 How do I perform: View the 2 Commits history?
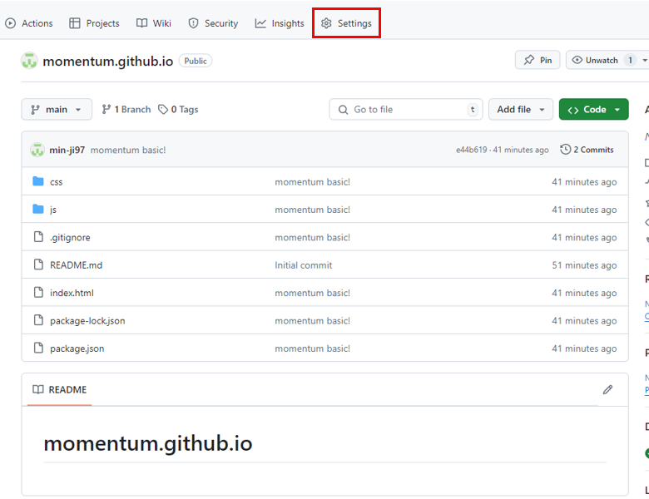tap(587, 150)
